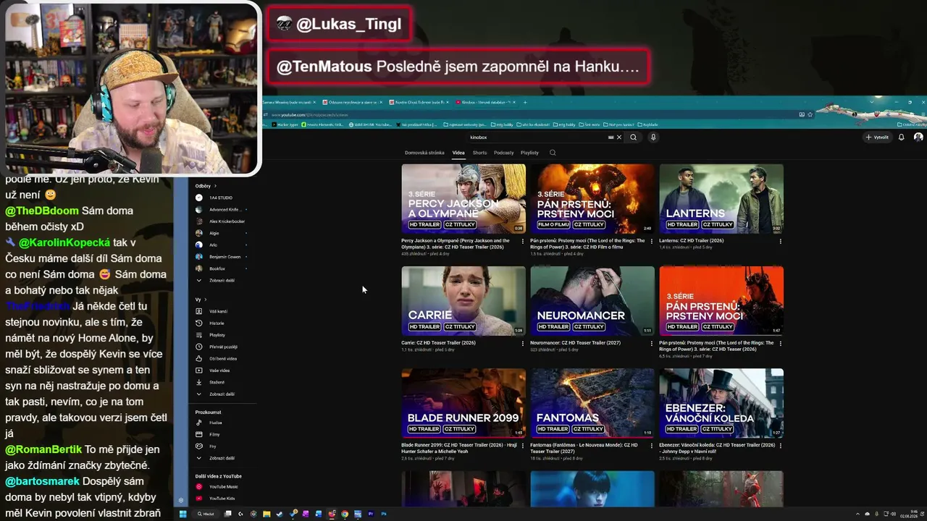Image resolution: width=927 pixels, height=521 pixels.
Task: Open Playlisty in the left sidebar
Action: coord(217,335)
